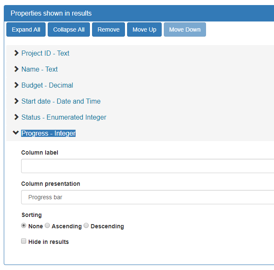Choose Ascending sorting option
Viewport: 274px width, 270px height.
pyautogui.click(x=47, y=226)
